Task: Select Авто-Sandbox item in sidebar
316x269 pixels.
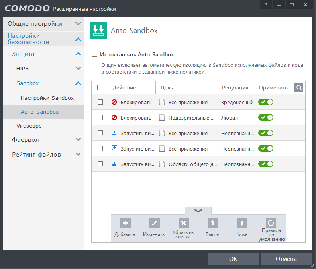Action: coord(44,112)
